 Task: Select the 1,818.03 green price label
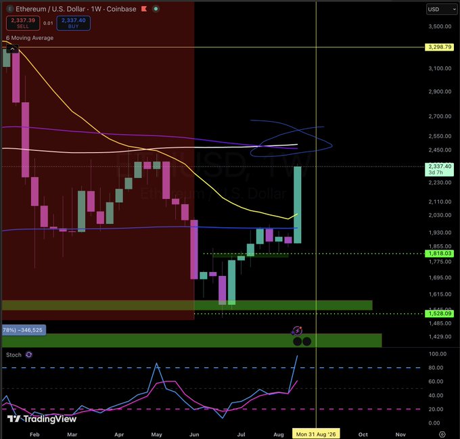coord(440,254)
